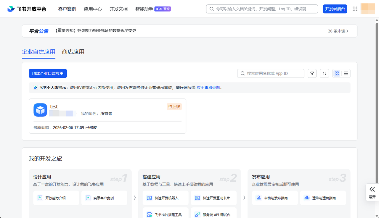Switch to list view layout
379x218 pixels.
[x=346, y=73]
